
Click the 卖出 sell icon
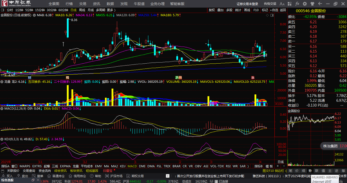[18, 176]
